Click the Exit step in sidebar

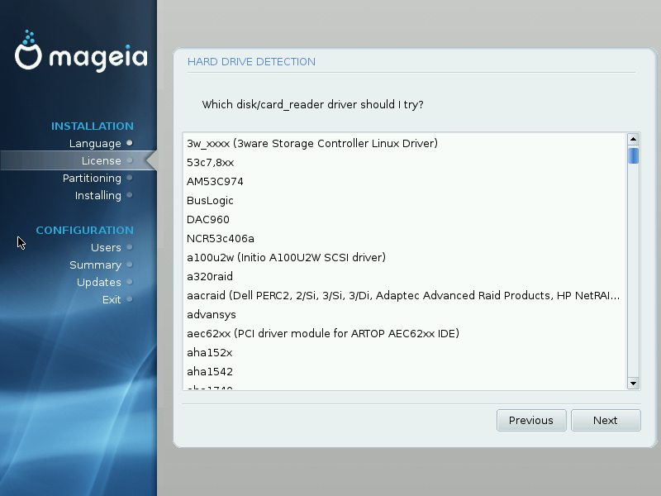tap(112, 299)
